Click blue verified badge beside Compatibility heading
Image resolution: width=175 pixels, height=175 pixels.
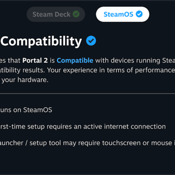[x=91, y=41]
